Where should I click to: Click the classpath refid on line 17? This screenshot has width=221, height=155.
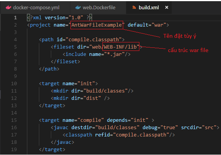(141, 135)
